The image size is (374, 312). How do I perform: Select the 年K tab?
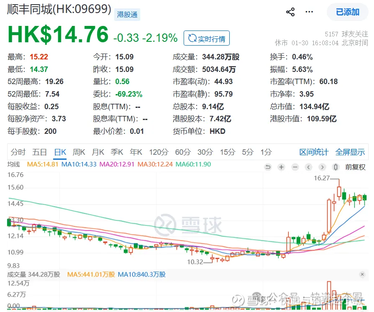coord(136,152)
